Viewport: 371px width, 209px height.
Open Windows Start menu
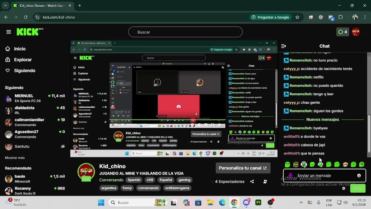pyautogui.click(x=101, y=202)
